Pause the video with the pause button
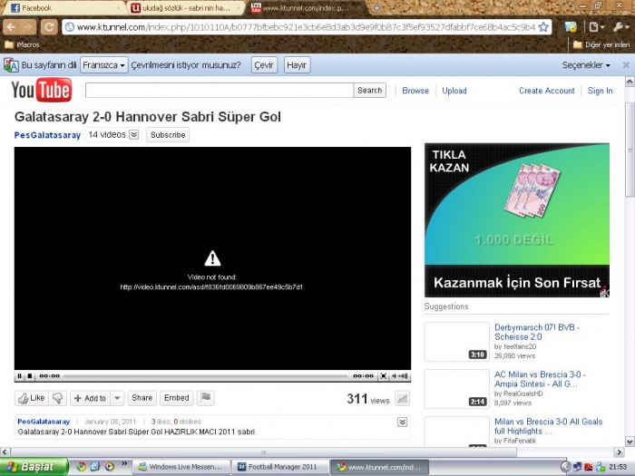The width and height of the screenshot is (635, 476). click(x=19, y=376)
